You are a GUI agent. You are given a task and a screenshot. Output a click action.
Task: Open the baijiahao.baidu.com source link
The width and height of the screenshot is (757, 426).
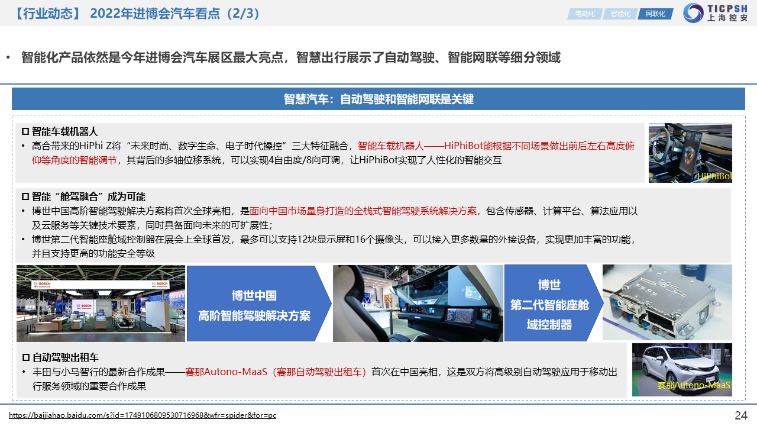(x=143, y=415)
